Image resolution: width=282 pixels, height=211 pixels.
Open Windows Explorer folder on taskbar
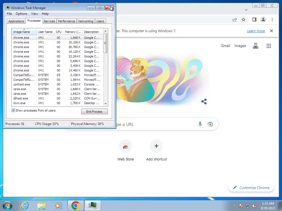(42, 206)
